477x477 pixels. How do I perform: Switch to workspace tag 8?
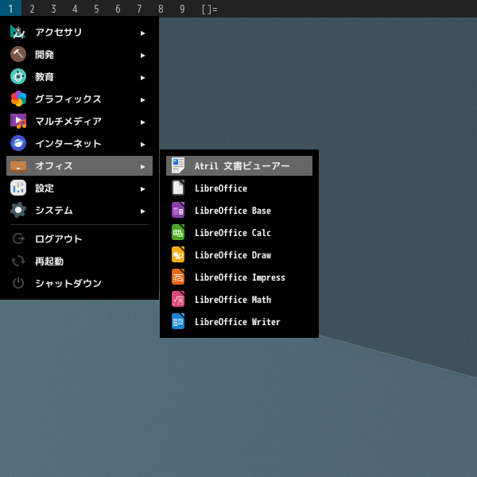[x=161, y=9]
